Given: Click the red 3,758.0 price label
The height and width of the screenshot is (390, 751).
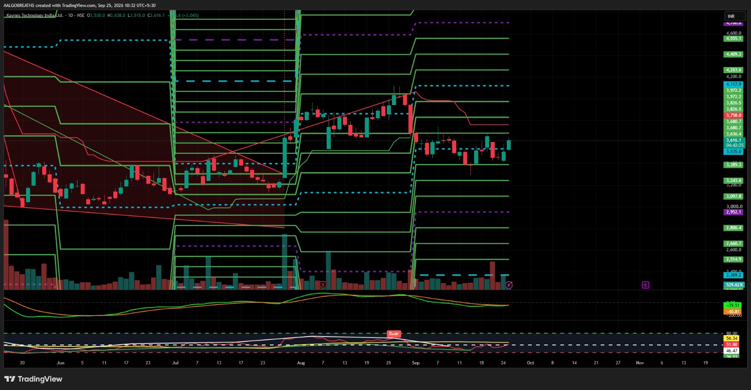Looking at the screenshot, I should [734, 115].
